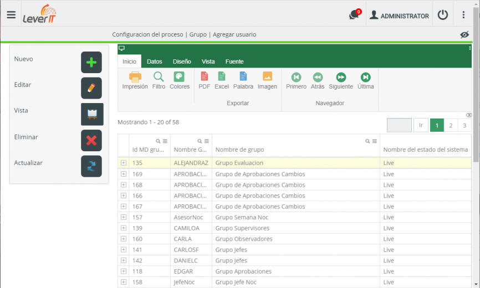The height and width of the screenshot is (288, 480).
Task: Click the green plus Nuevo button
Action: click(91, 63)
